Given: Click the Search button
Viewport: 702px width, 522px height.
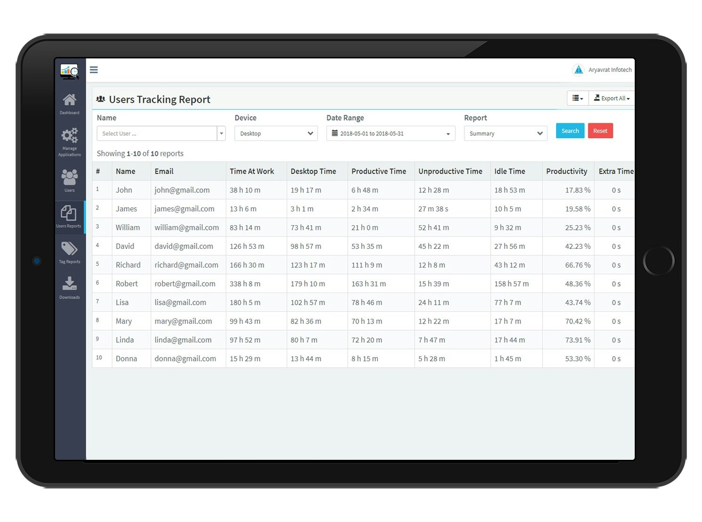Looking at the screenshot, I should tap(570, 130).
